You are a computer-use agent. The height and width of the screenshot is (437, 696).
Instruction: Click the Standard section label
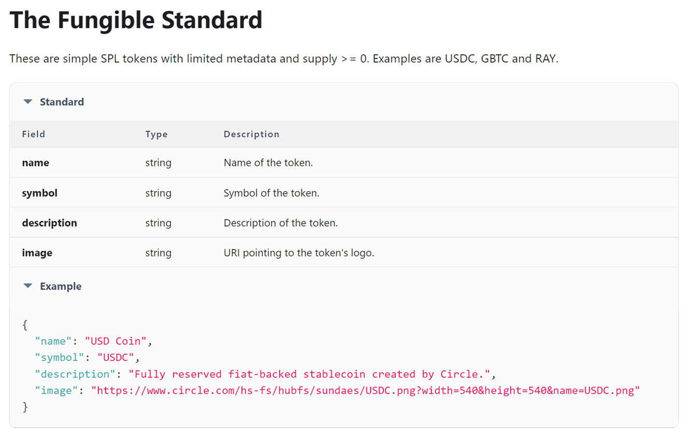click(62, 102)
